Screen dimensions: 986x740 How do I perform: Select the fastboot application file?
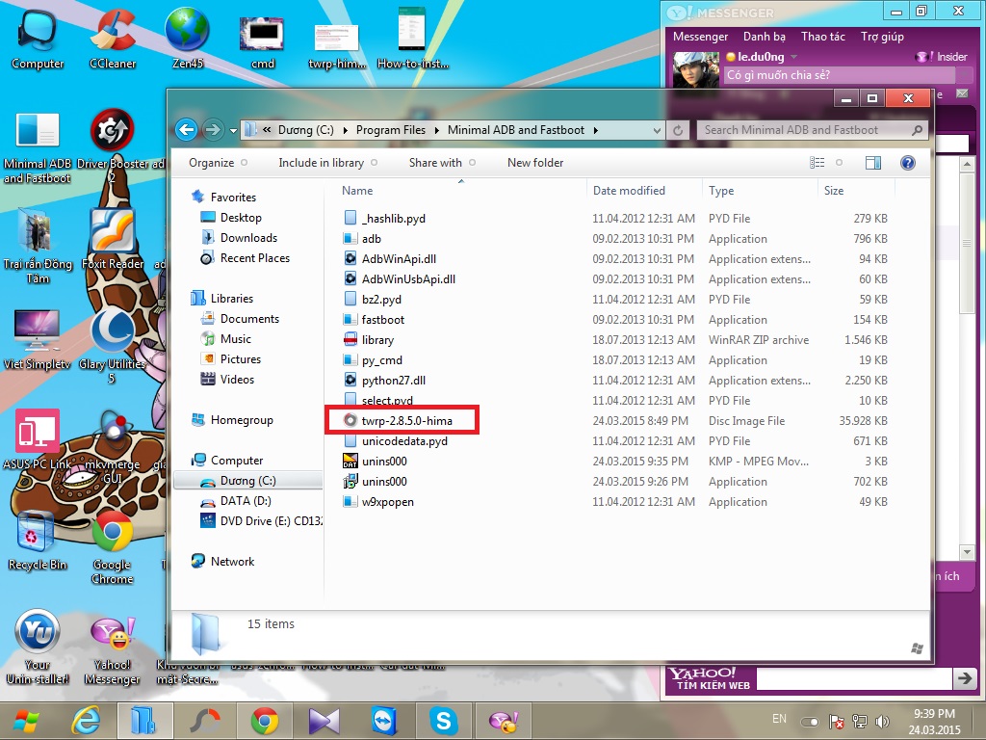383,320
